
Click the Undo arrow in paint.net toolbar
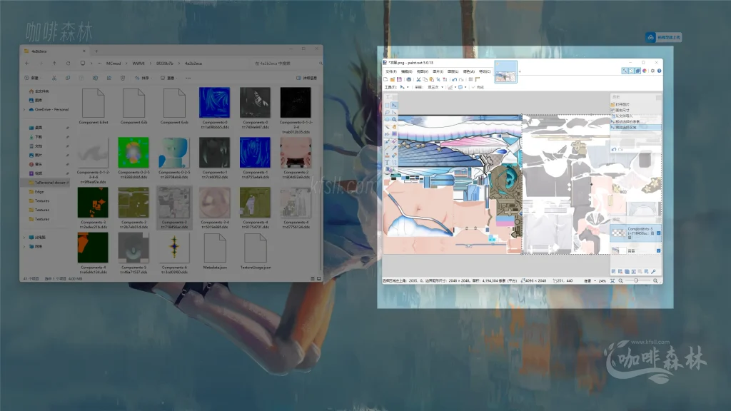point(454,80)
